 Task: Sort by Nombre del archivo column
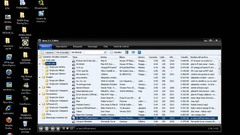(x=204, y=57)
